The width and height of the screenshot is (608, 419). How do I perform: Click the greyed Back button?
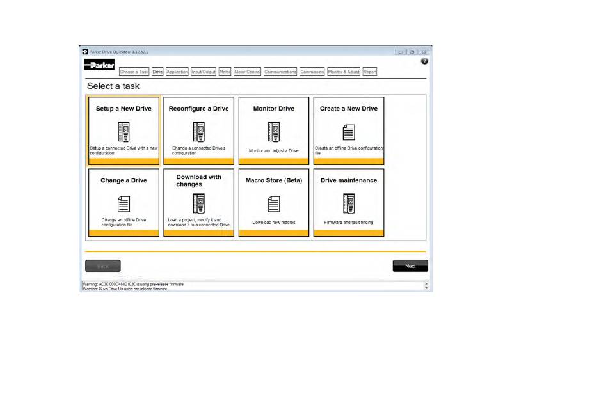103,266
